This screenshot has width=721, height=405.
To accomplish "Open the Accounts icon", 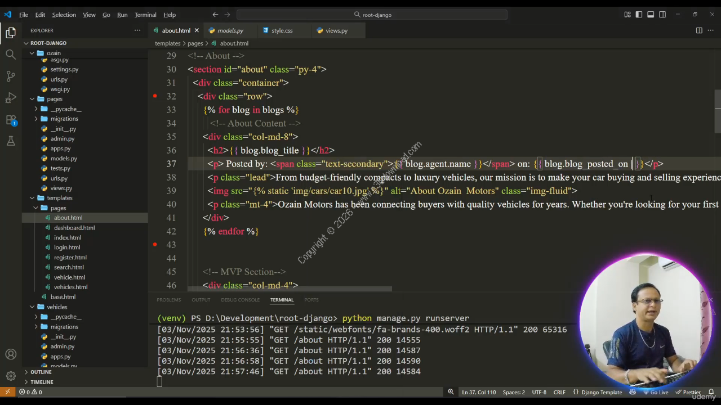I will tap(11, 354).
